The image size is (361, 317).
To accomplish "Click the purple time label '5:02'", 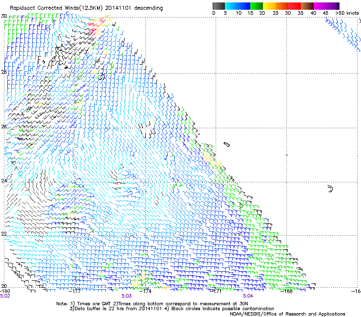I will pos(5,296).
